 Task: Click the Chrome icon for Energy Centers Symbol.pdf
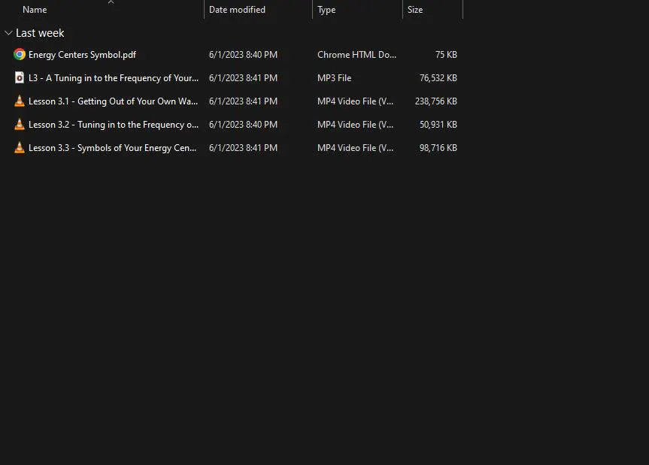click(20, 55)
